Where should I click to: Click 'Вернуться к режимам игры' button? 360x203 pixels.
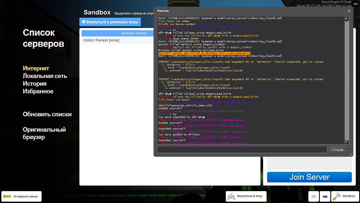coord(110,22)
